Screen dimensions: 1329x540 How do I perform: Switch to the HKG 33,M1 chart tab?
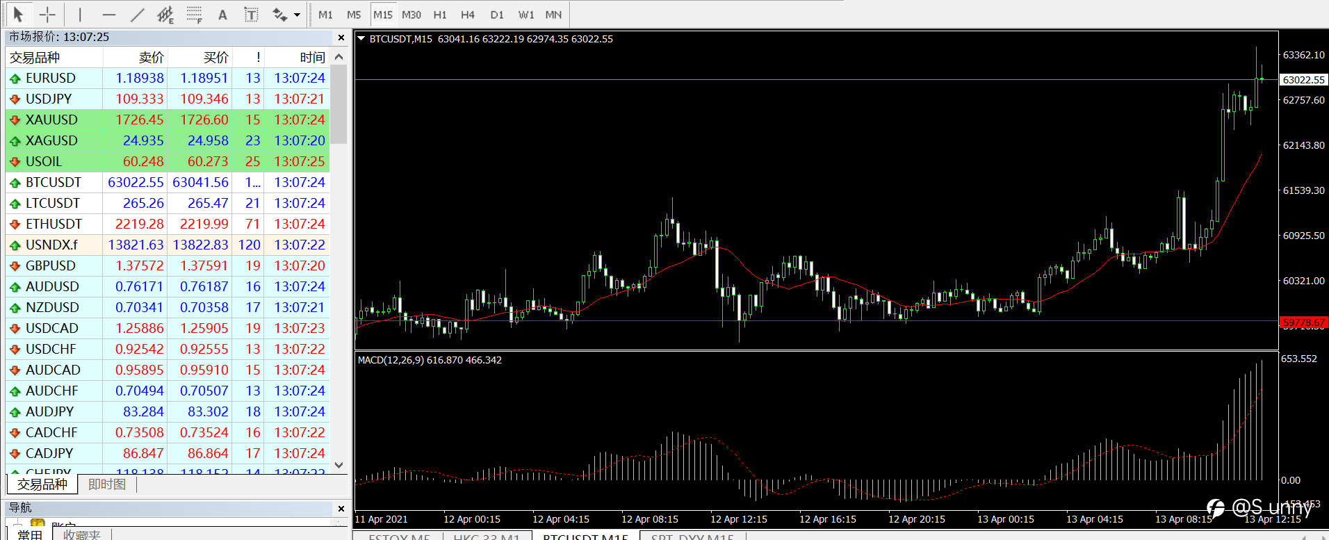487,536
